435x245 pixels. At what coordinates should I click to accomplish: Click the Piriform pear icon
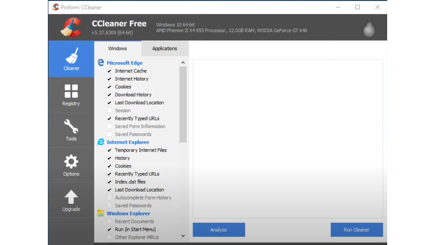pyautogui.click(x=369, y=28)
